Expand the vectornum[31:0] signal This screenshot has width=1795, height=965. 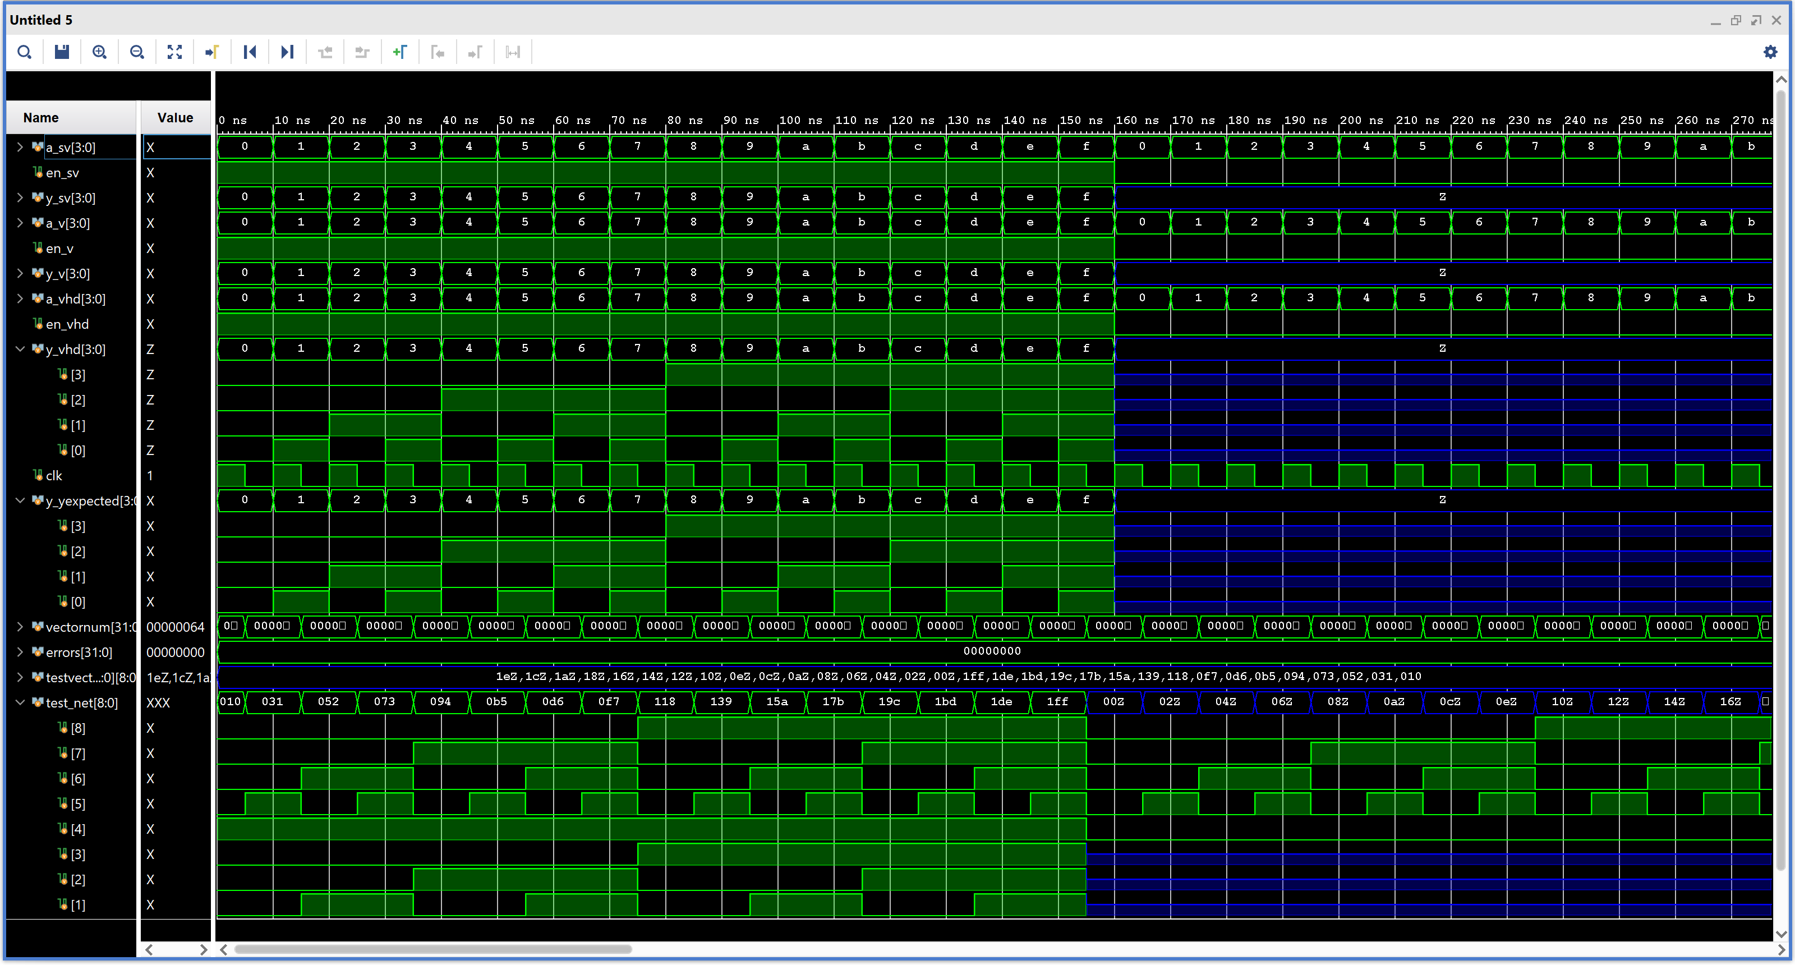[20, 627]
